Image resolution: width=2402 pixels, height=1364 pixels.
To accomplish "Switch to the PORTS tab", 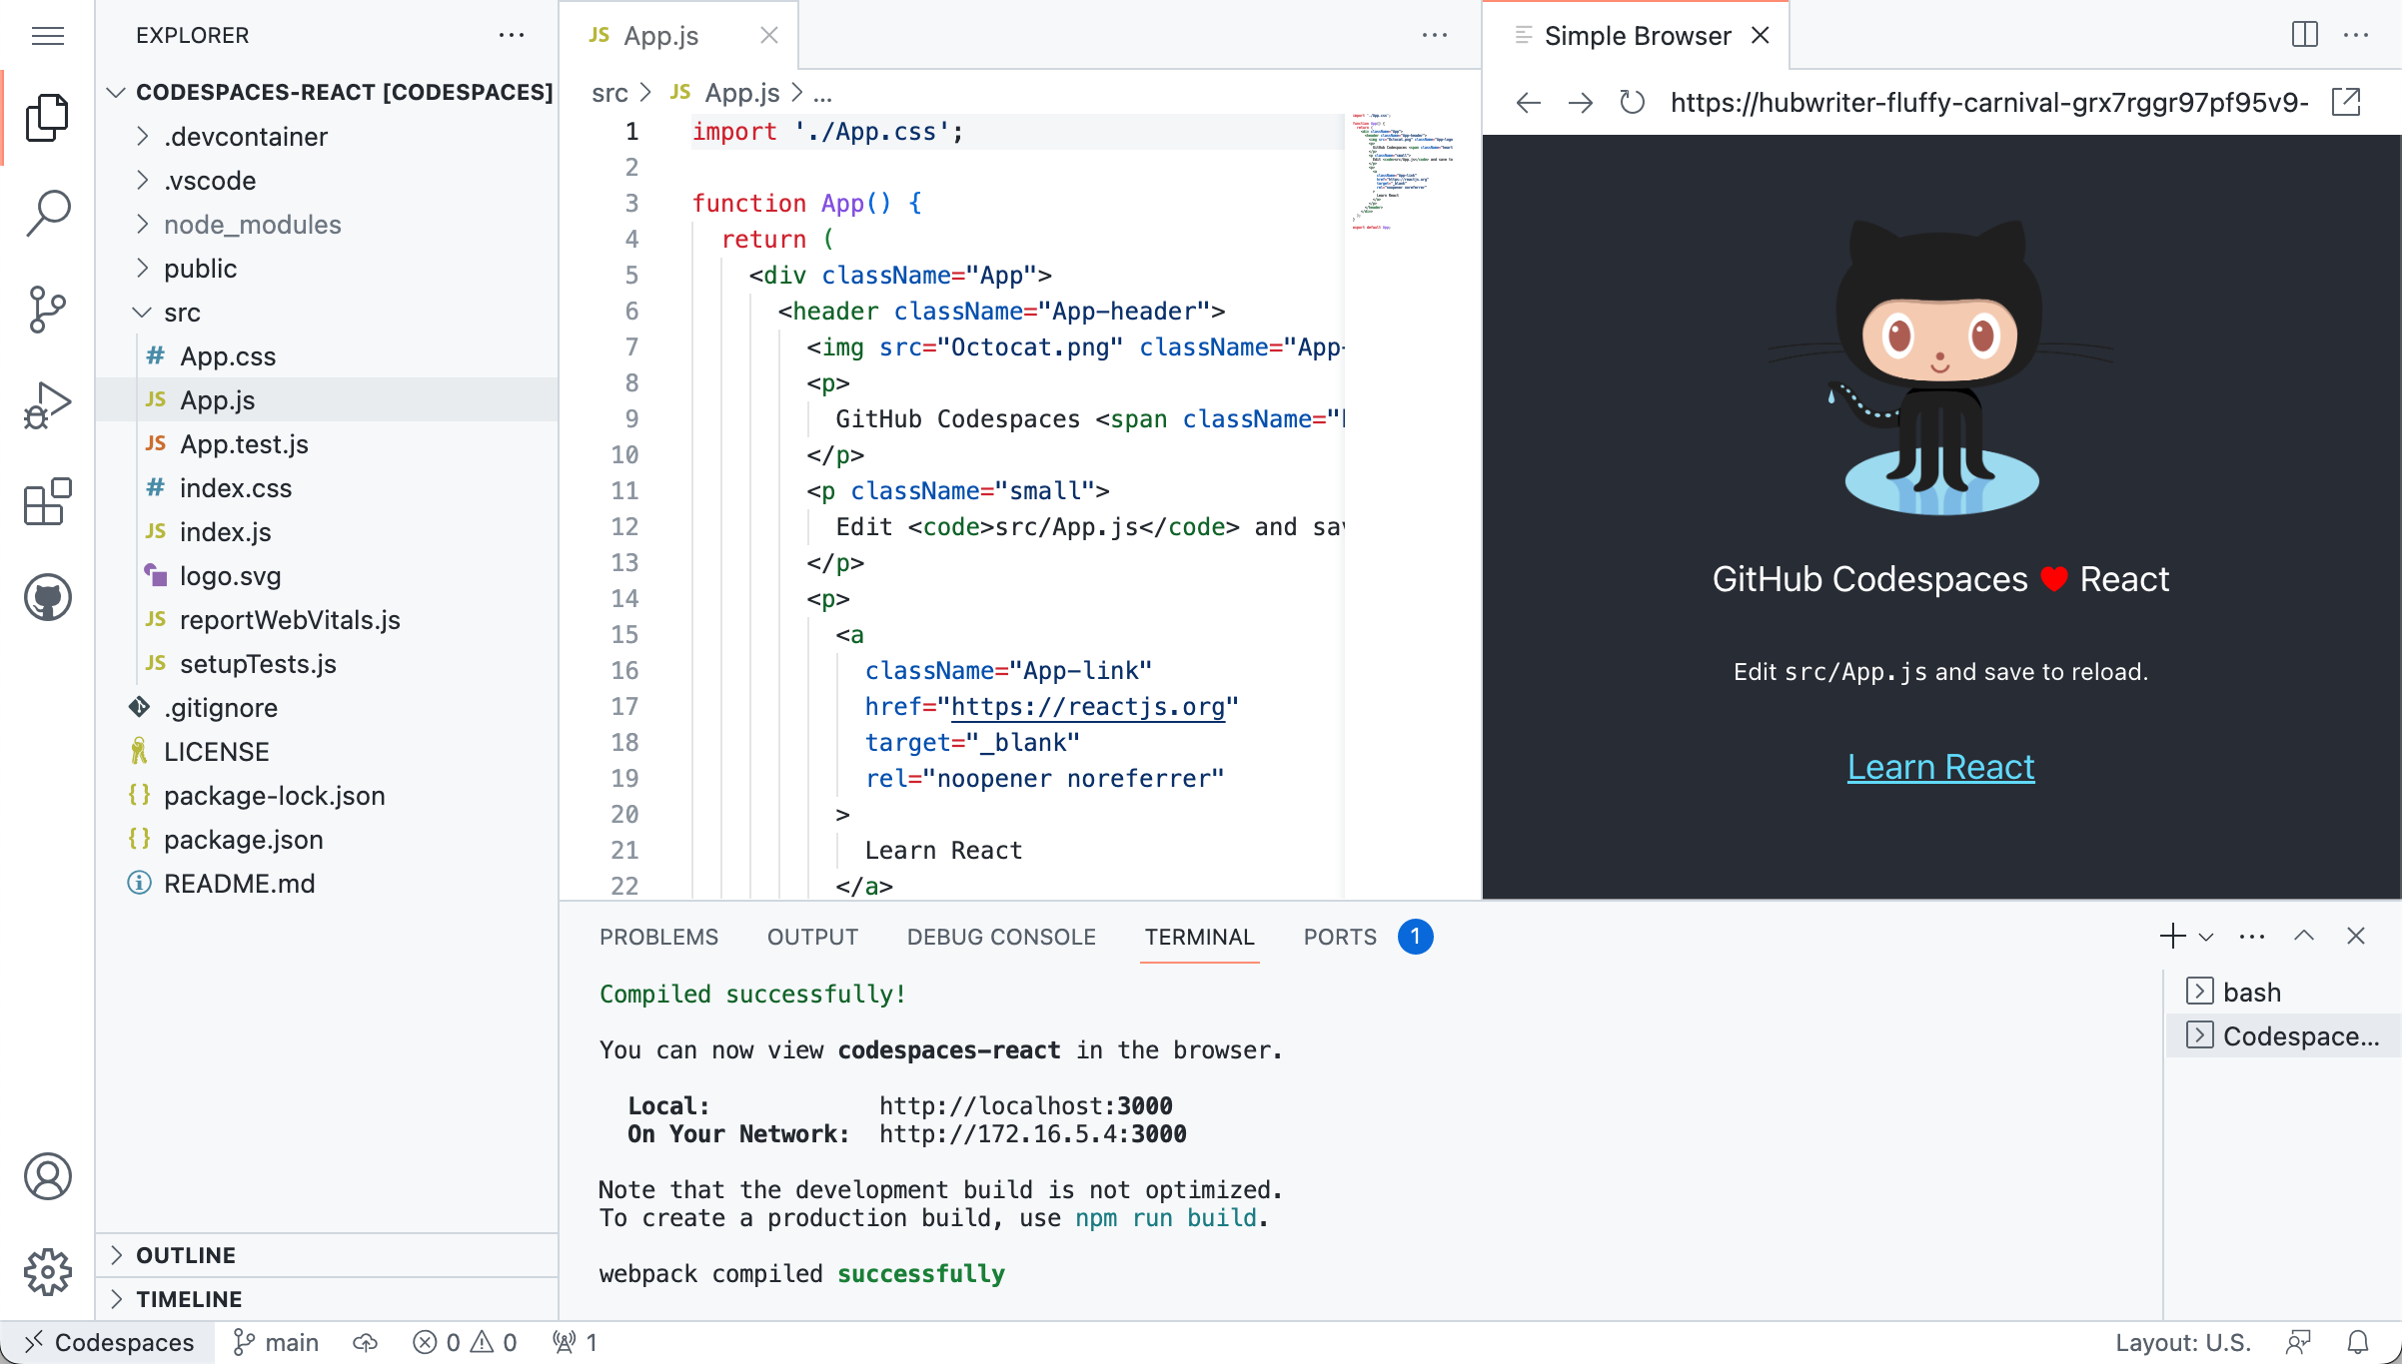I will 1340,936.
